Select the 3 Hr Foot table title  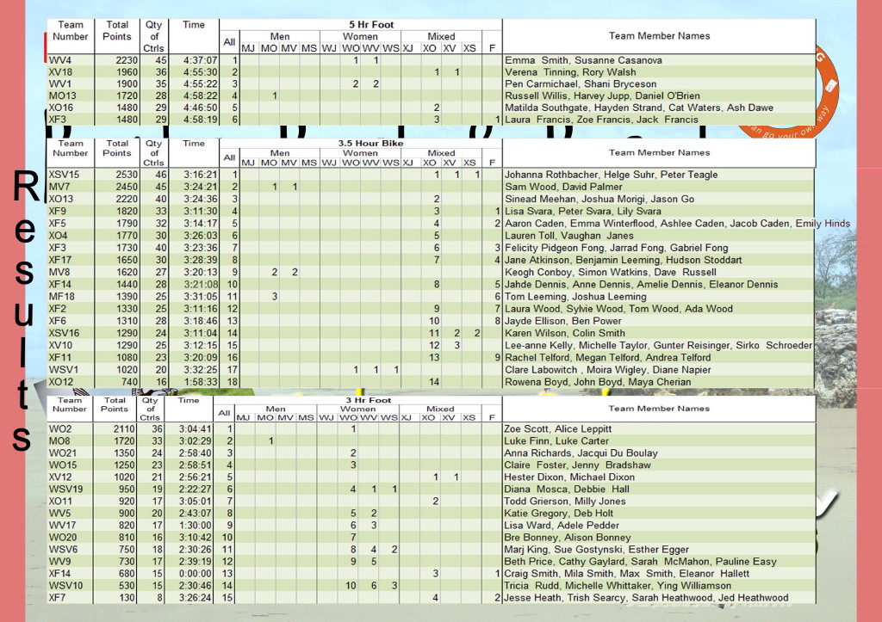[371, 399]
